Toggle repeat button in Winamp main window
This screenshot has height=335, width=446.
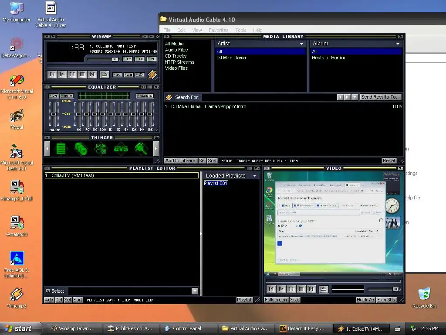[x=140, y=75]
